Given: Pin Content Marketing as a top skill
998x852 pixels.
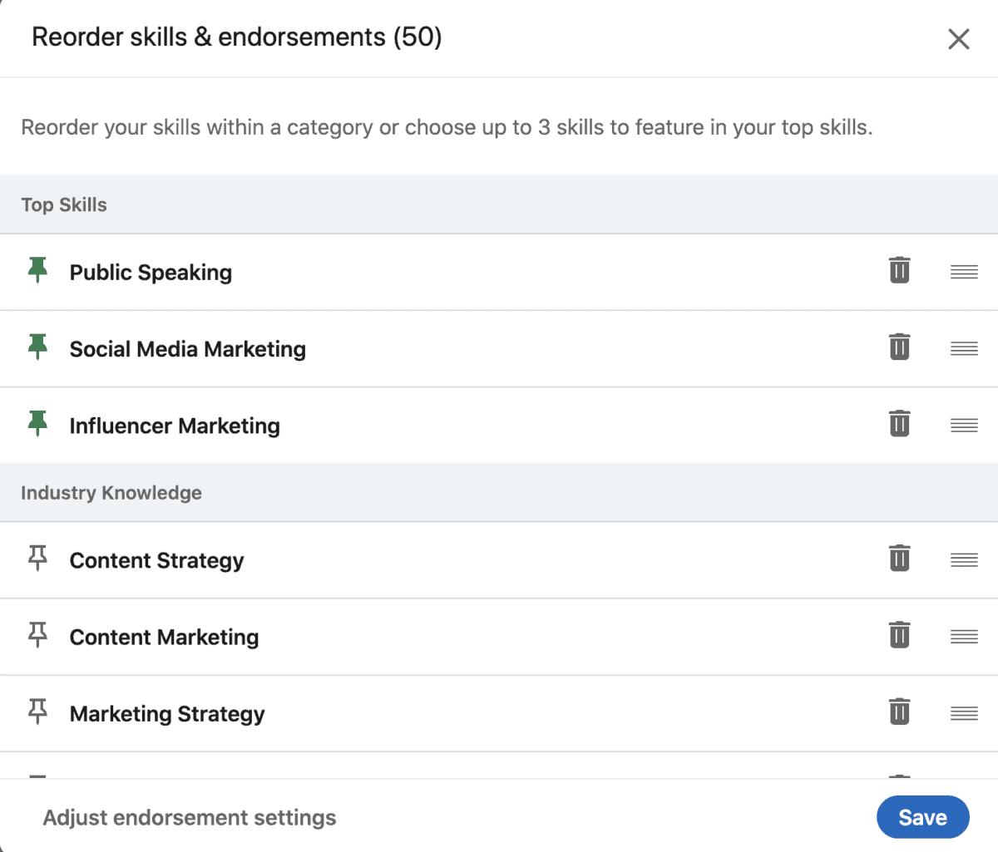Looking at the screenshot, I should click(37, 635).
